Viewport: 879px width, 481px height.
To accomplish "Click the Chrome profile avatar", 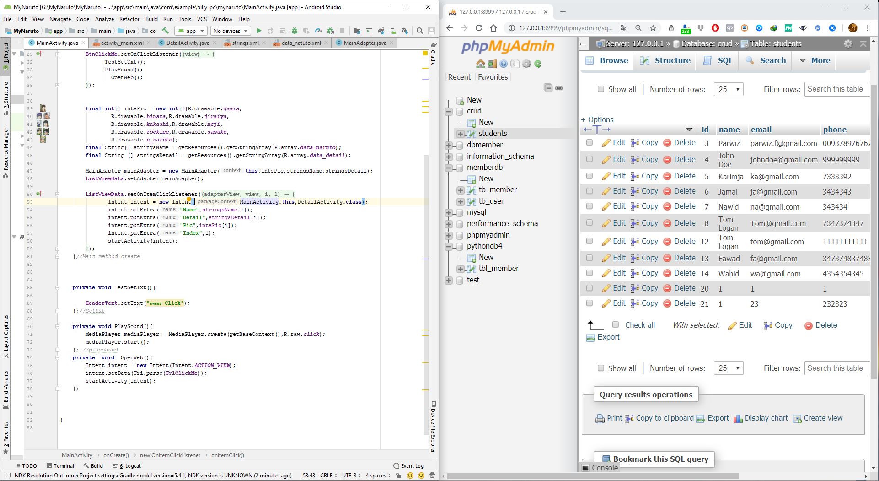I will pyautogui.click(x=852, y=28).
